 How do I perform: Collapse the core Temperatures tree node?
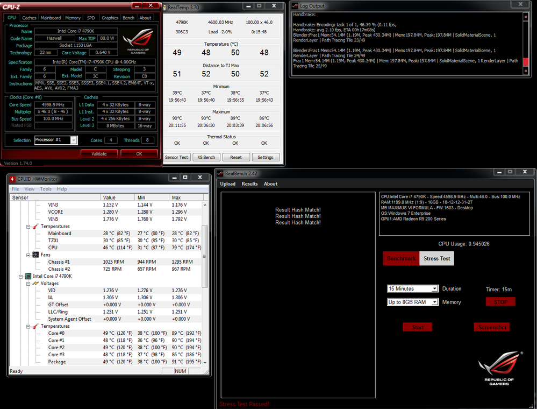coord(28,326)
